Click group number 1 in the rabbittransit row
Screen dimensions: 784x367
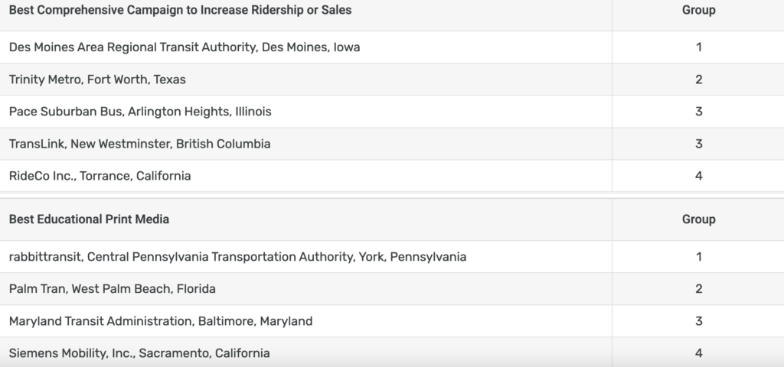(698, 257)
